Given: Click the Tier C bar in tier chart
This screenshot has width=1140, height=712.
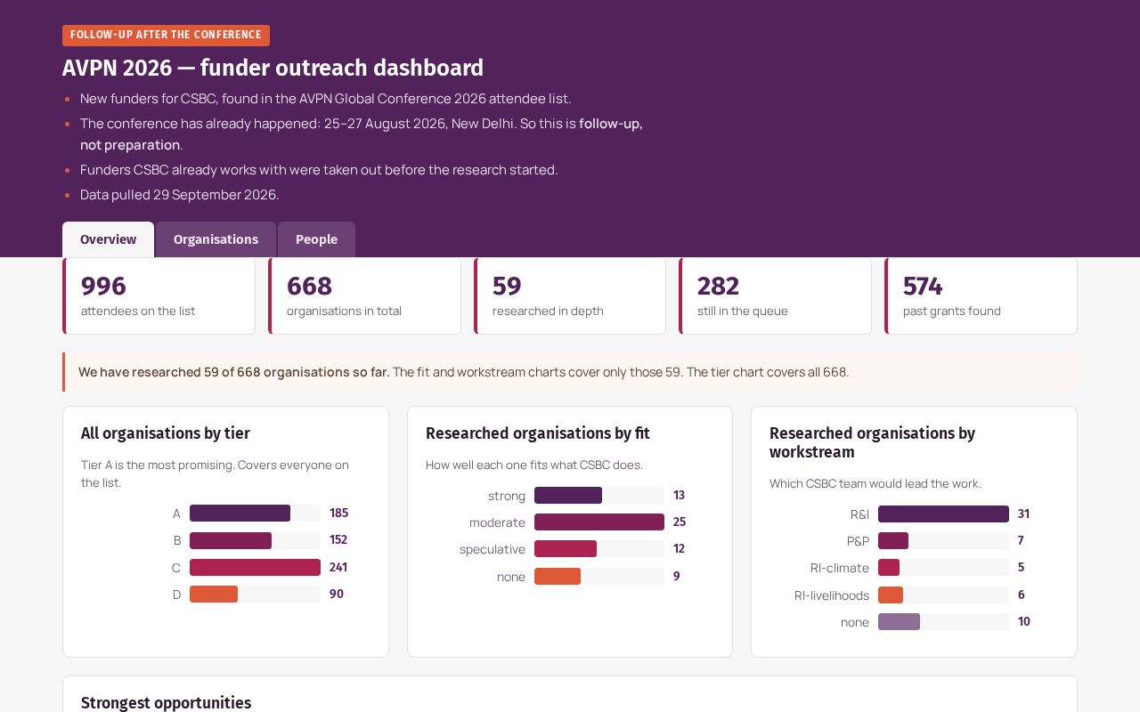Looking at the screenshot, I should (255, 568).
